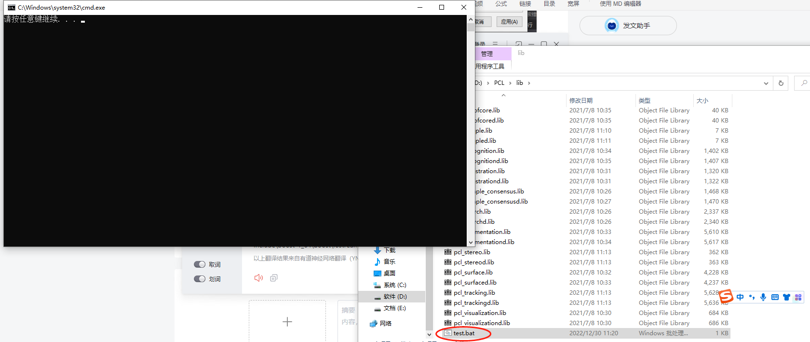Click the 应用(A) apply button
The image size is (810, 342).
click(509, 22)
